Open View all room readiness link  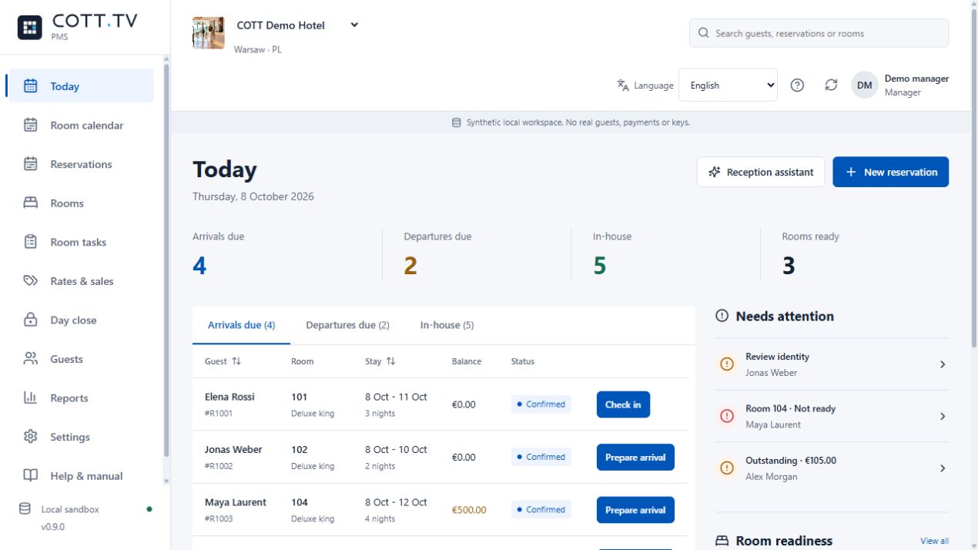pos(934,541)
